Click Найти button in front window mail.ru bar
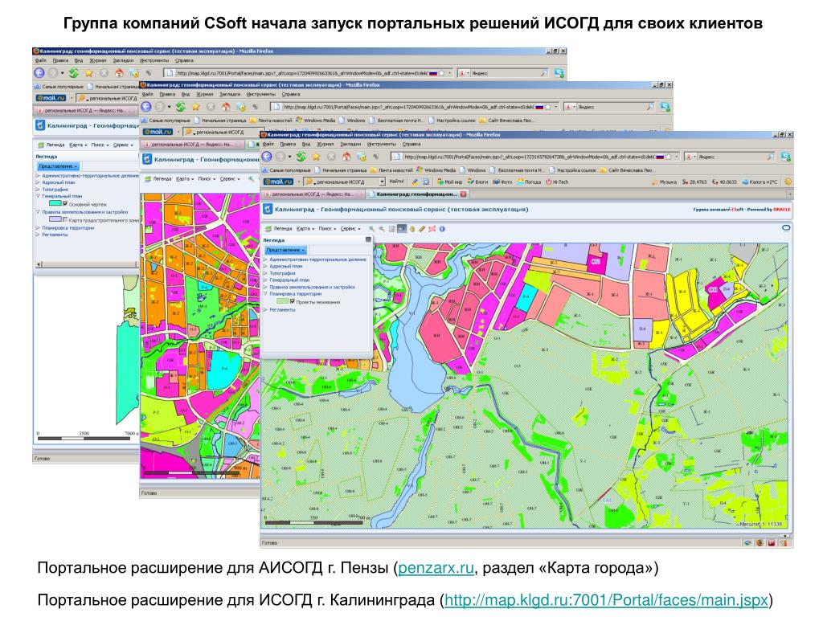 coord(397,182)
